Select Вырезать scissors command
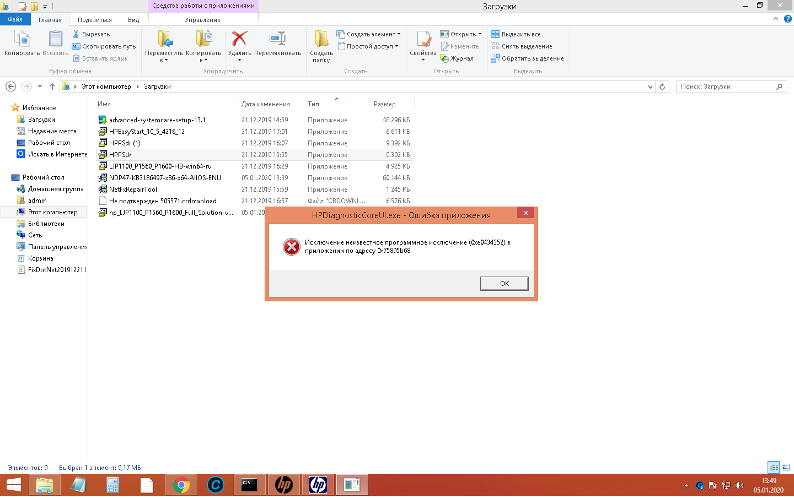 91,34
